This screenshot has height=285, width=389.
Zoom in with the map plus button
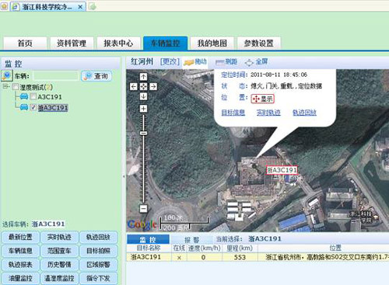coord(143,109)
